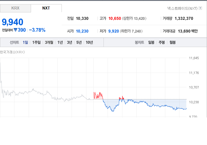Click the previous close value 10,330

tap(82, 18)
